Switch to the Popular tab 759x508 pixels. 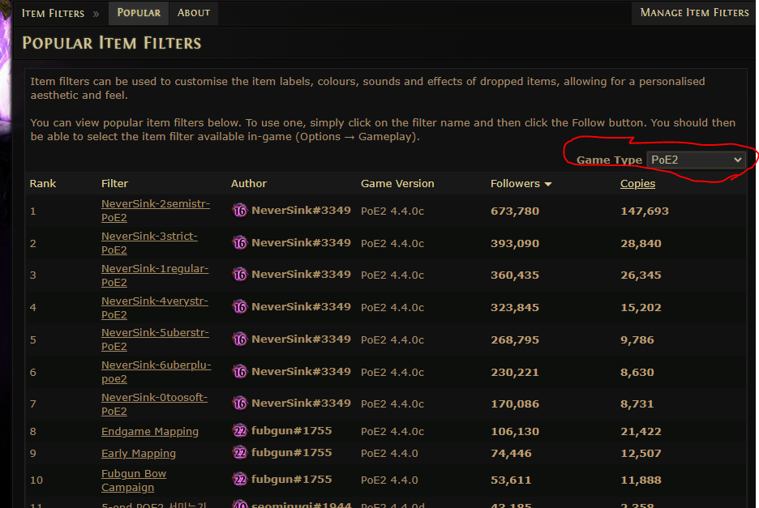coord(139,13)
